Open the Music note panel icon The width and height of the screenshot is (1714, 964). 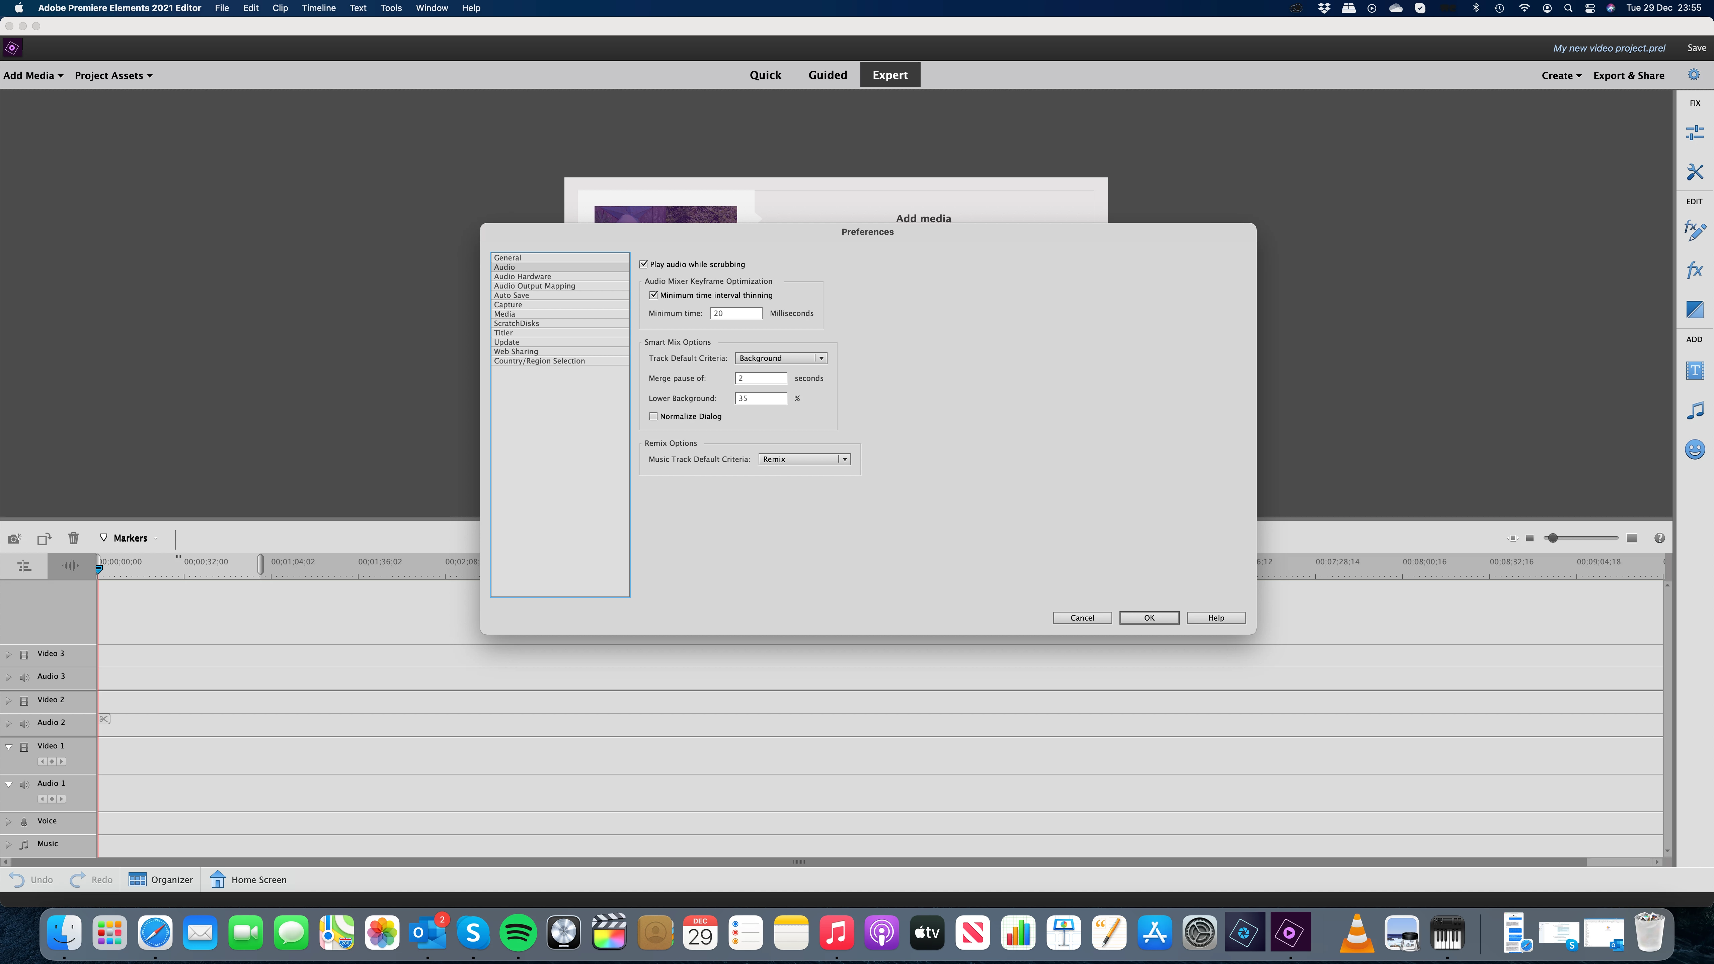click(x=1694, y=410)
